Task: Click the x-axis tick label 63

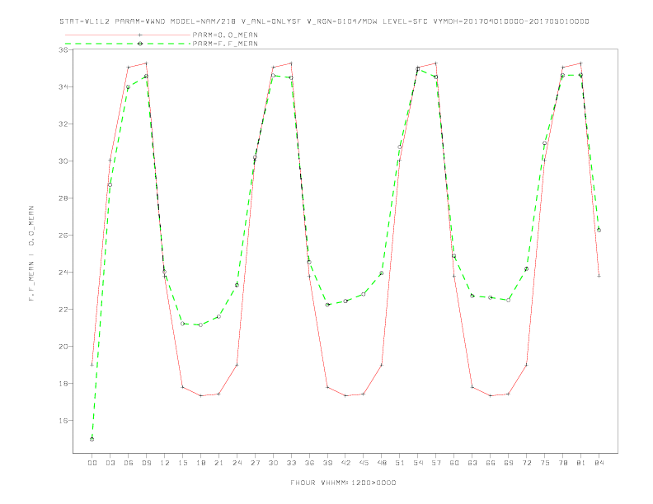Action: (472, 463)
